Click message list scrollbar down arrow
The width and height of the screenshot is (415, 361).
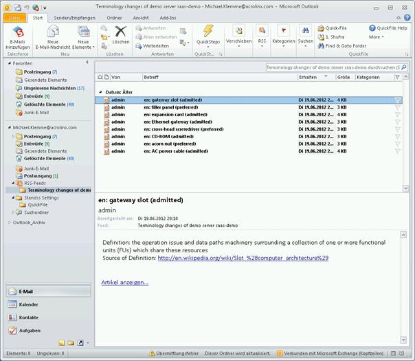pos(406,188)
